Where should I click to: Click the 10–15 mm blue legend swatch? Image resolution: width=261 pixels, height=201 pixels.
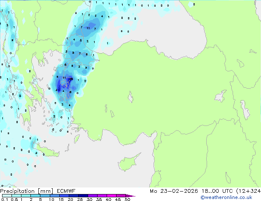(54, 196)
